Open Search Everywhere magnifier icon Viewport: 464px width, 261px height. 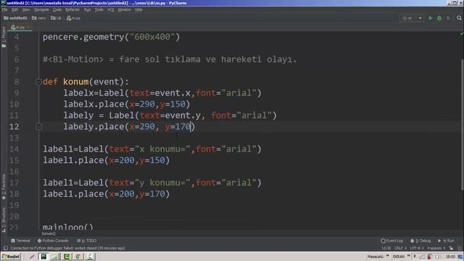[459, 18]
